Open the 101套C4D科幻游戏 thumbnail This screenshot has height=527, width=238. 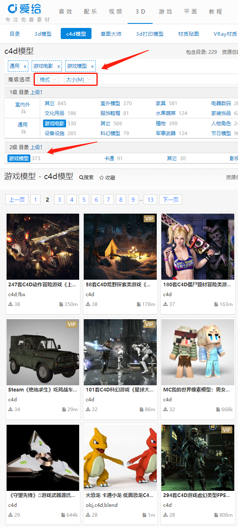tap(120, 352)
